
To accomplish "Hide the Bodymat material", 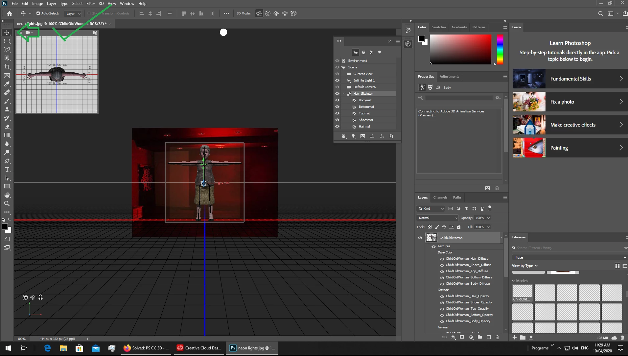I will pyautogui.click(x=337, y=100).
